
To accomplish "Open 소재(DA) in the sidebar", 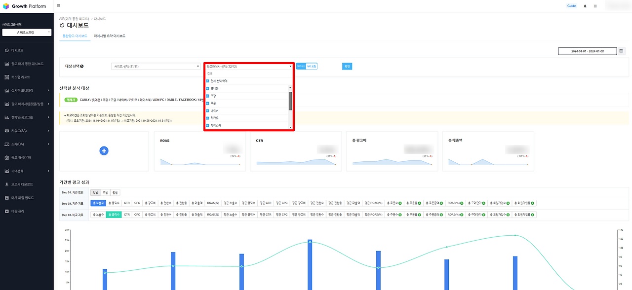I will (27, 144).
